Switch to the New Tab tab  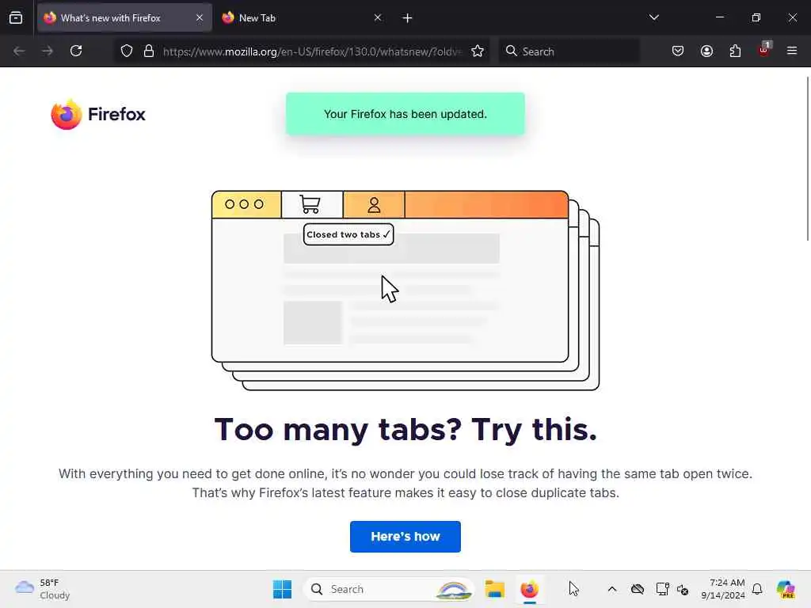point(303,17)
